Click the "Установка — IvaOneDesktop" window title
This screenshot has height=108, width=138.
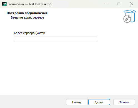30,4
